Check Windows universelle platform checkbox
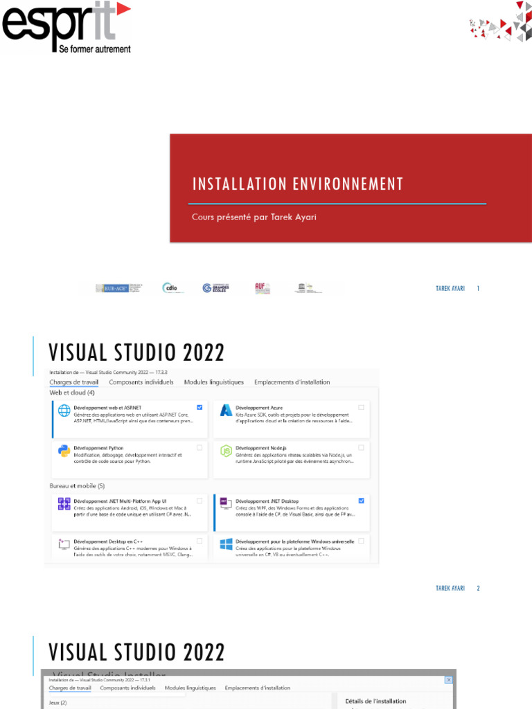 (x=361, y=541)
